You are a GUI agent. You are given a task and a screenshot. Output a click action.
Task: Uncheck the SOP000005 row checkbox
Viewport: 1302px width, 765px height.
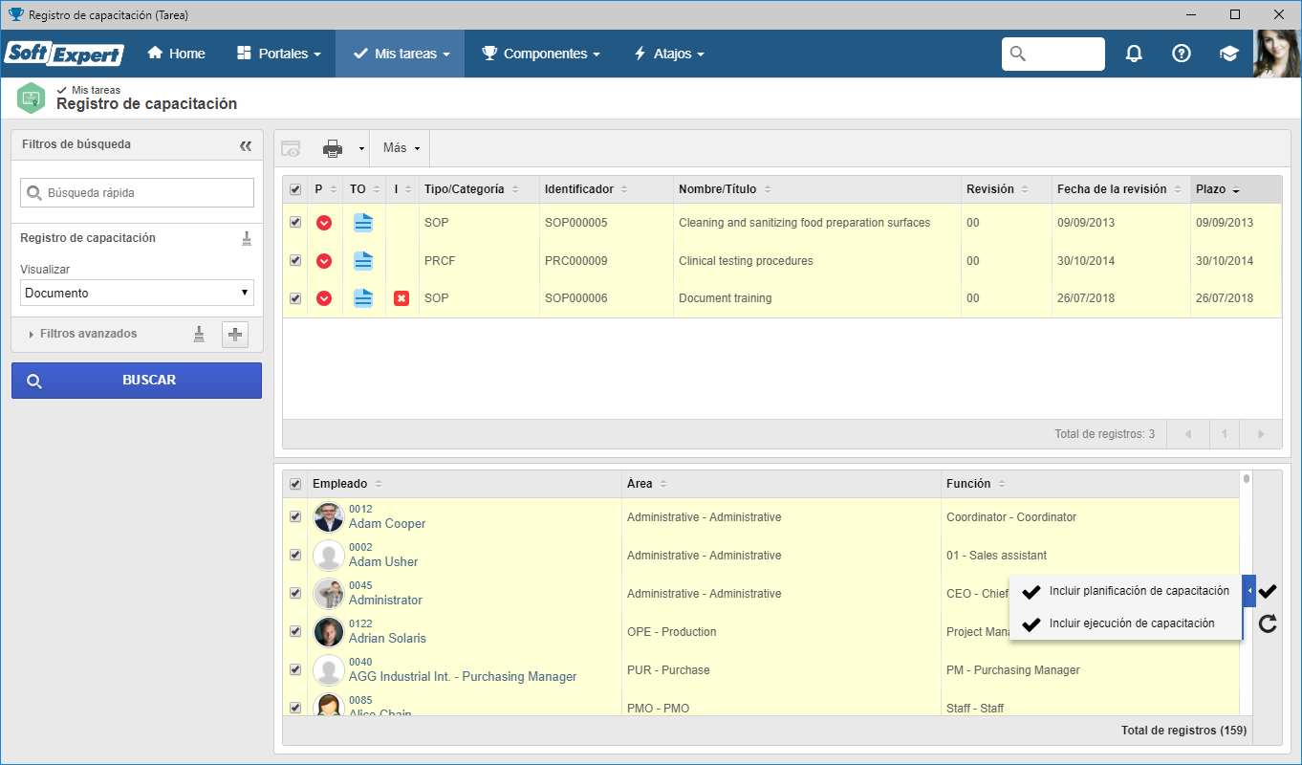pos(295,223)
